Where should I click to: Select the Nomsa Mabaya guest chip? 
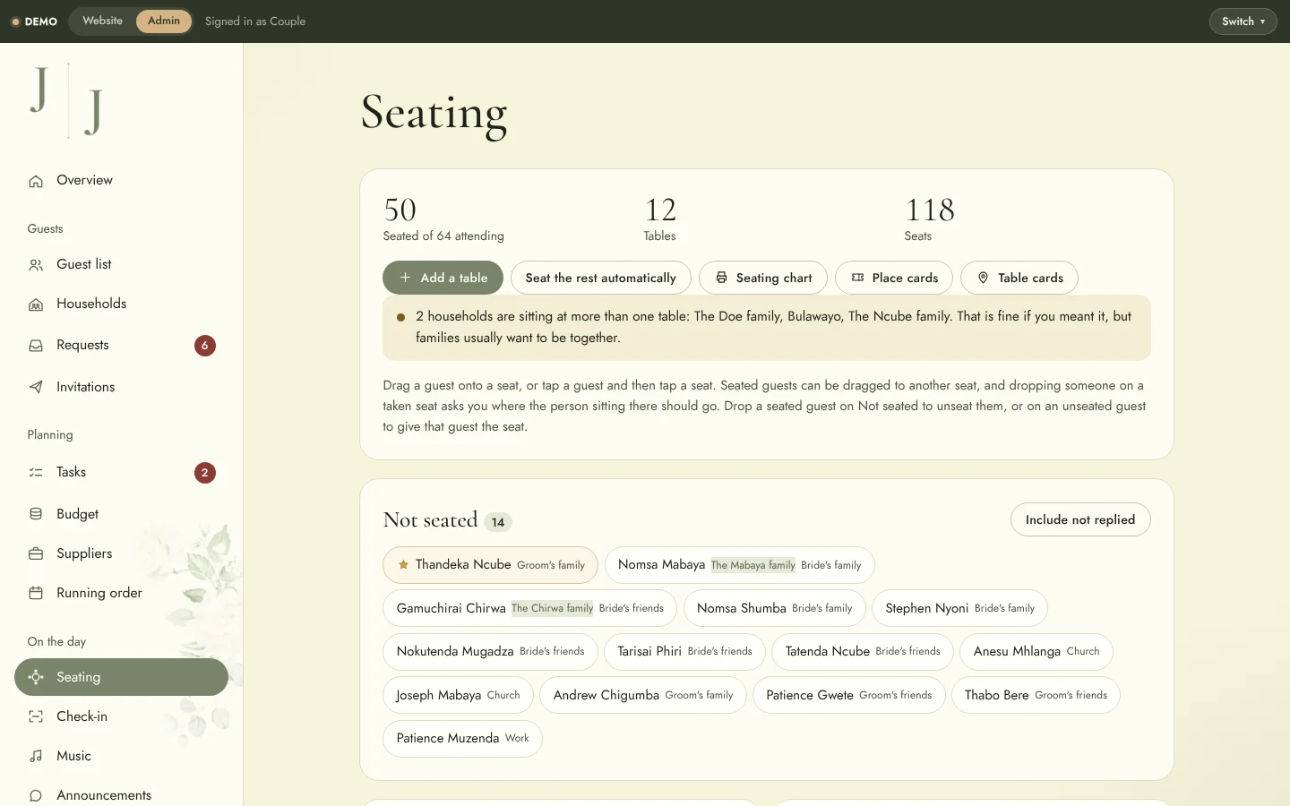coord(740,565)
